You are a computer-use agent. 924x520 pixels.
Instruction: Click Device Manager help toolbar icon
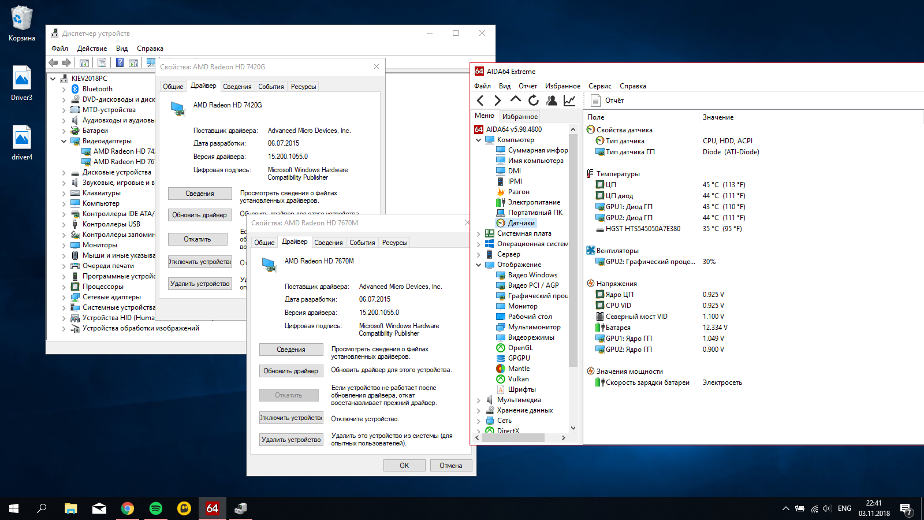(120, 62)
